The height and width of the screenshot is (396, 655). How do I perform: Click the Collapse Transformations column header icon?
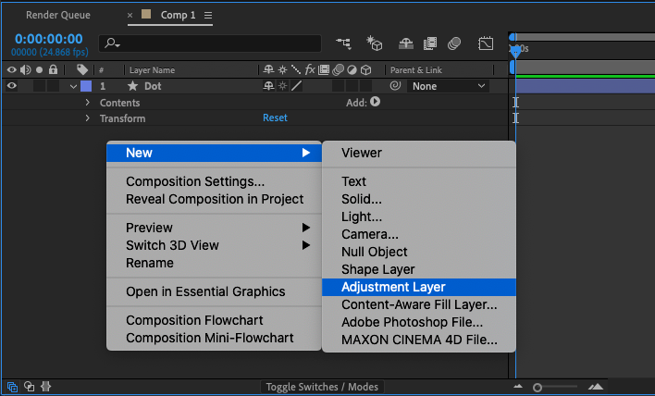(x=283, y=69)
